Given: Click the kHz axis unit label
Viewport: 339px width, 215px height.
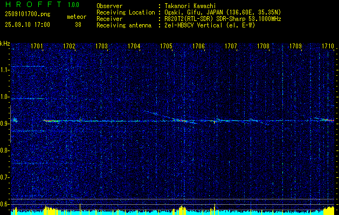Looking at the screenshot, I should tap(5, 44).
